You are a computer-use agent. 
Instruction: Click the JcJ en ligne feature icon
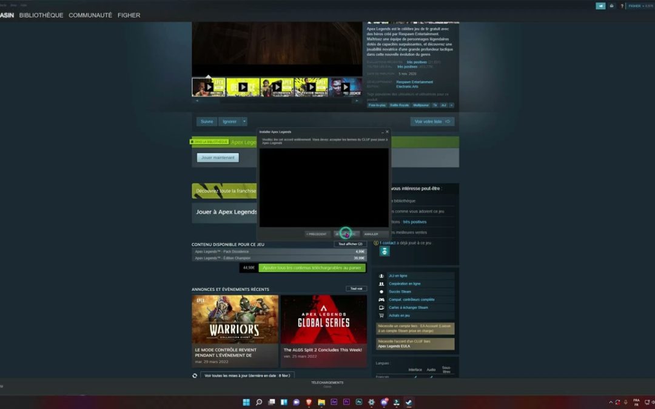pos(381,276)
